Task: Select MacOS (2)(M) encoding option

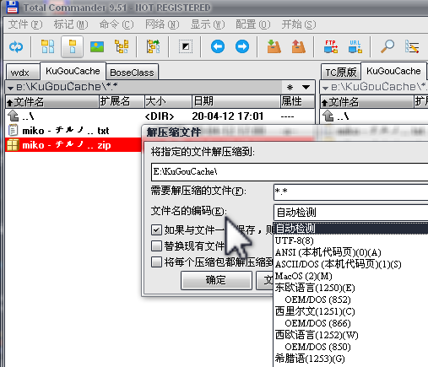Action: coord(351,276)
